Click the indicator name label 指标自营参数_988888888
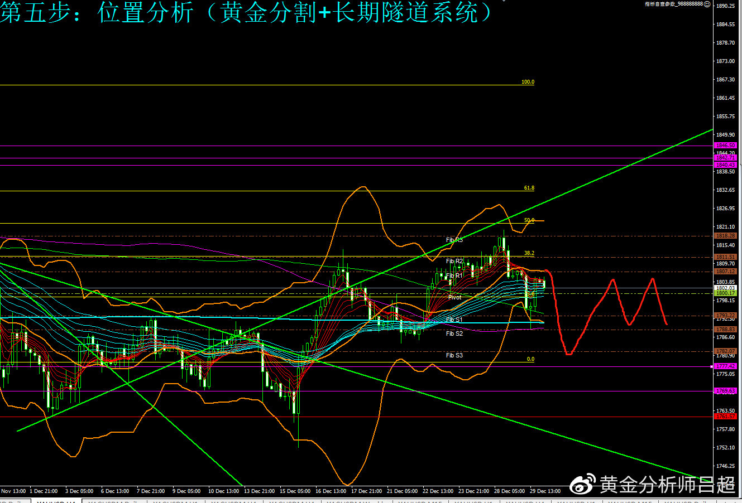The image size is (742, 503). tap(674, 4)
